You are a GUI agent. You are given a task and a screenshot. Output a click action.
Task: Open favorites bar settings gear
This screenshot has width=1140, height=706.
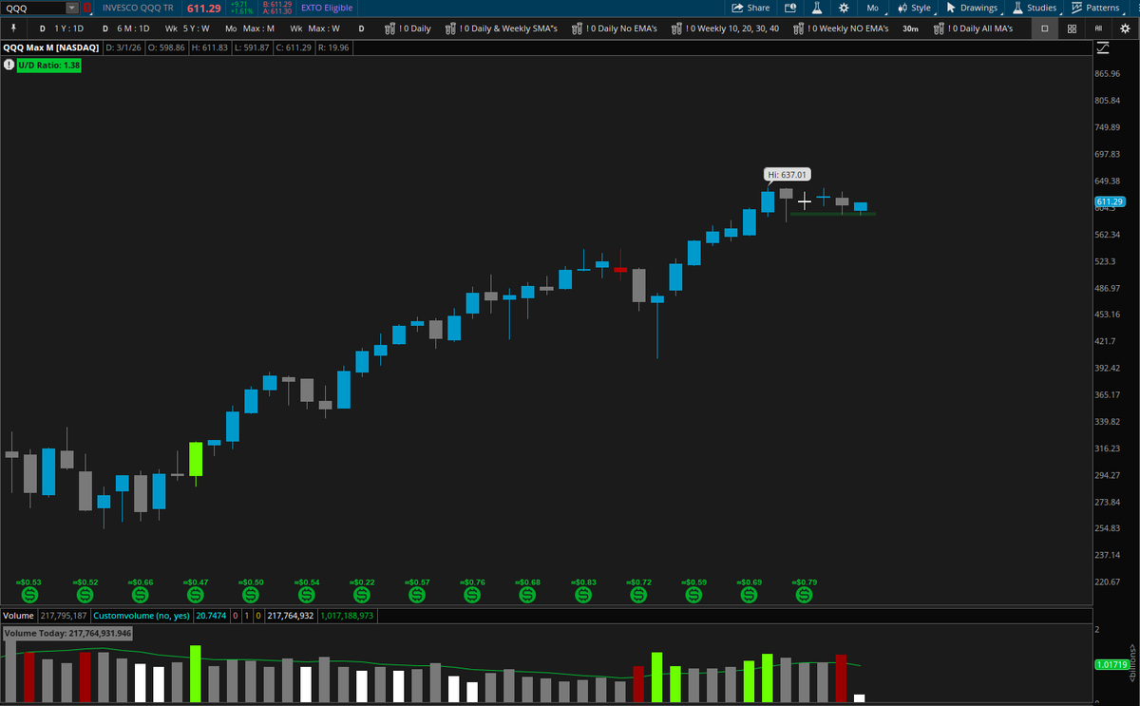(x=1125, y=29)
